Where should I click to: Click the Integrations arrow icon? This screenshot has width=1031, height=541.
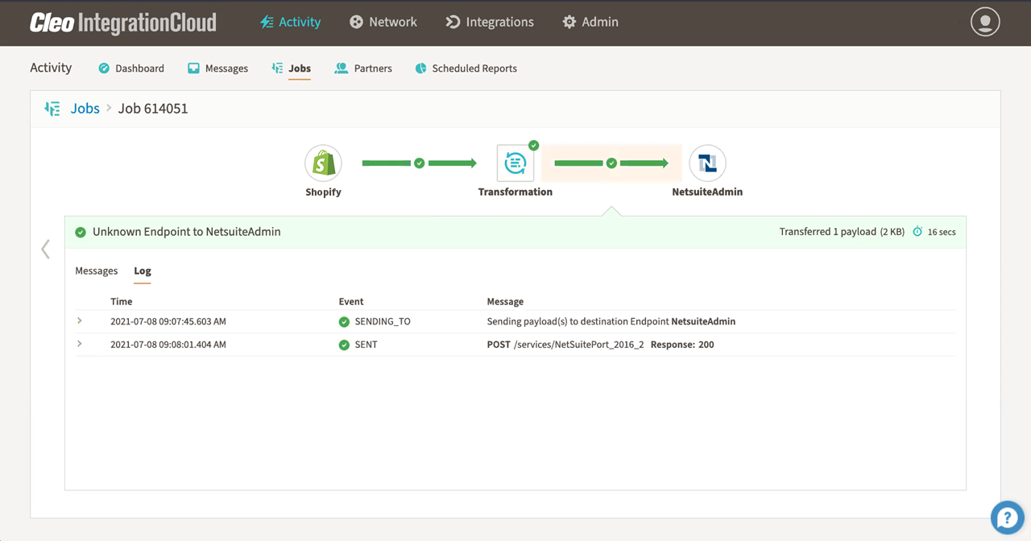click(453, 23)
